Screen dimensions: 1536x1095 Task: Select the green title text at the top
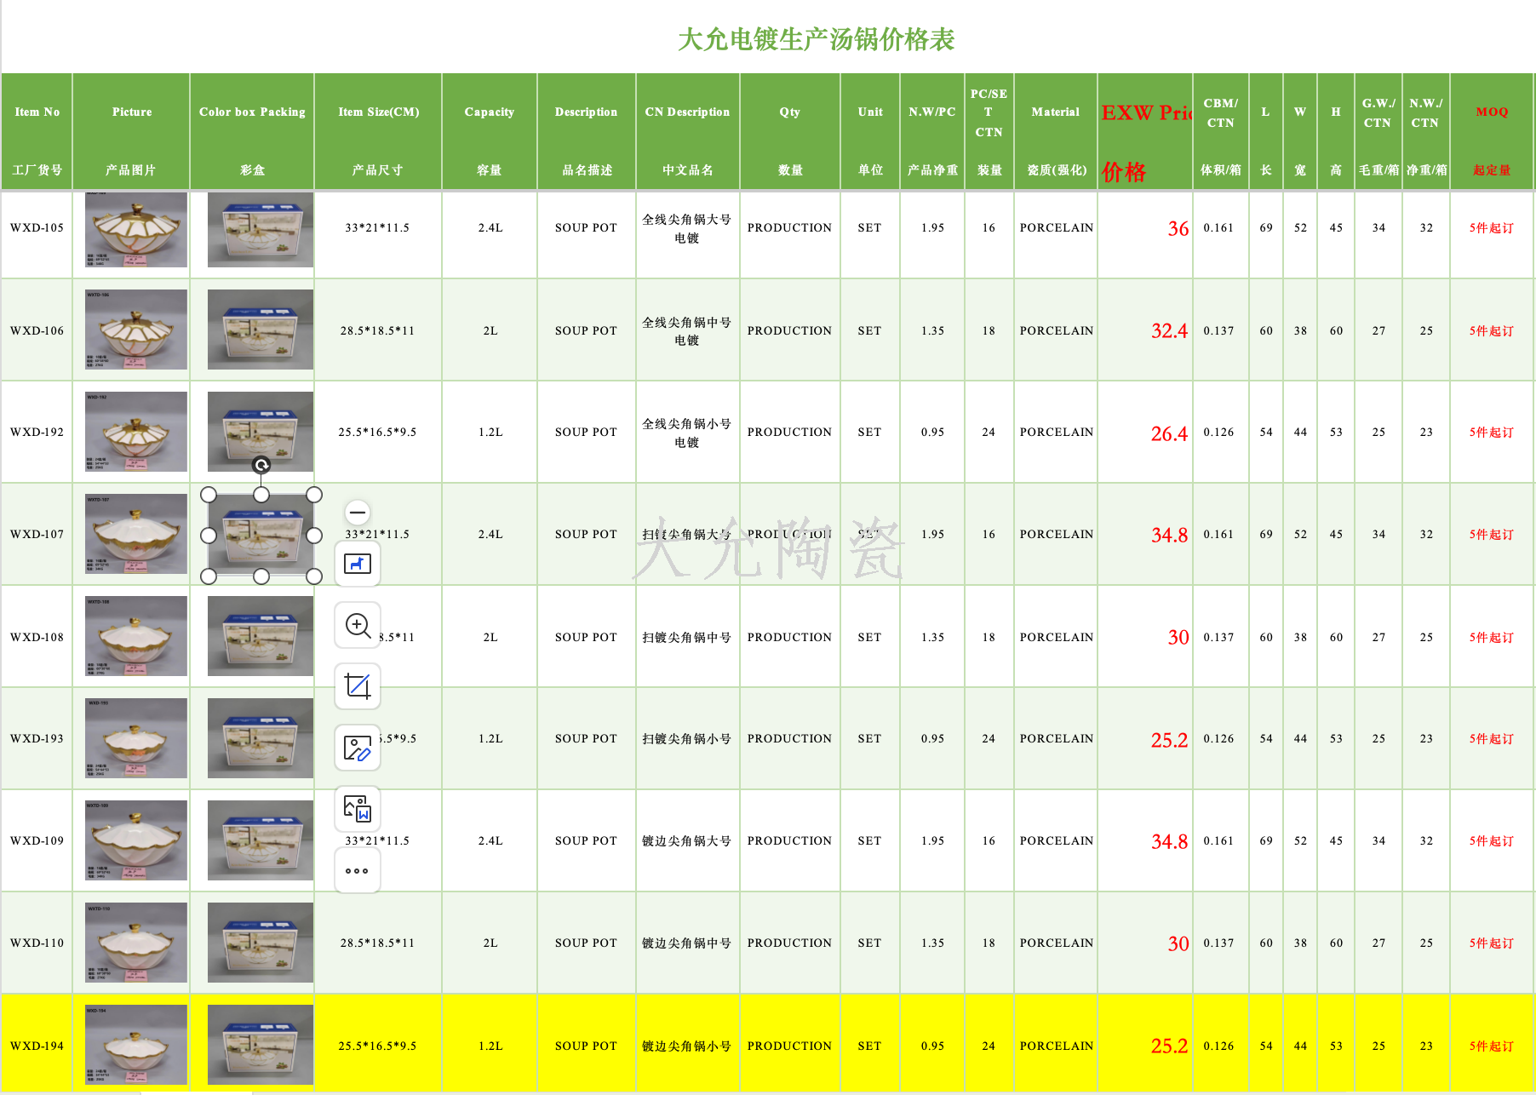point(816,39)
